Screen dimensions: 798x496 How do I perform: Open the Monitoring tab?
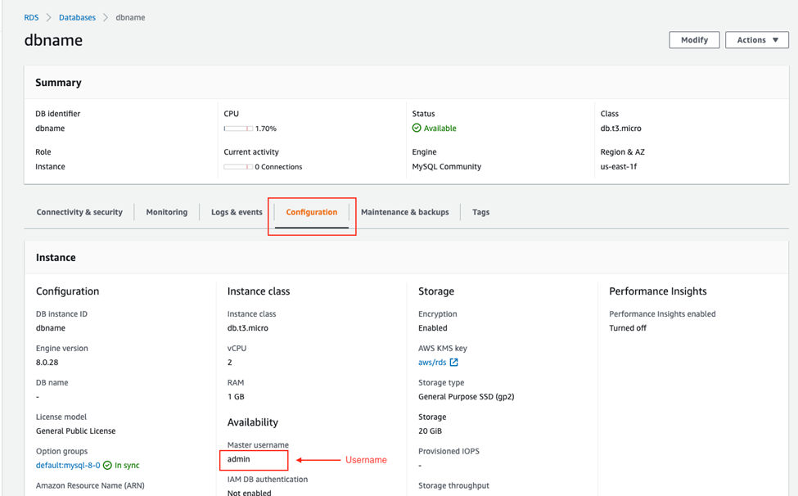166,212
